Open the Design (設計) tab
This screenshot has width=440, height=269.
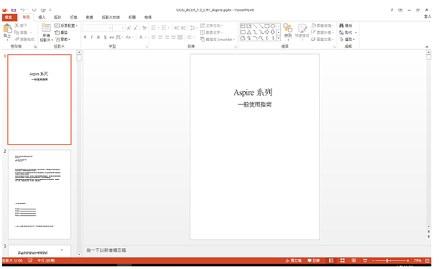tap(58, 17)
